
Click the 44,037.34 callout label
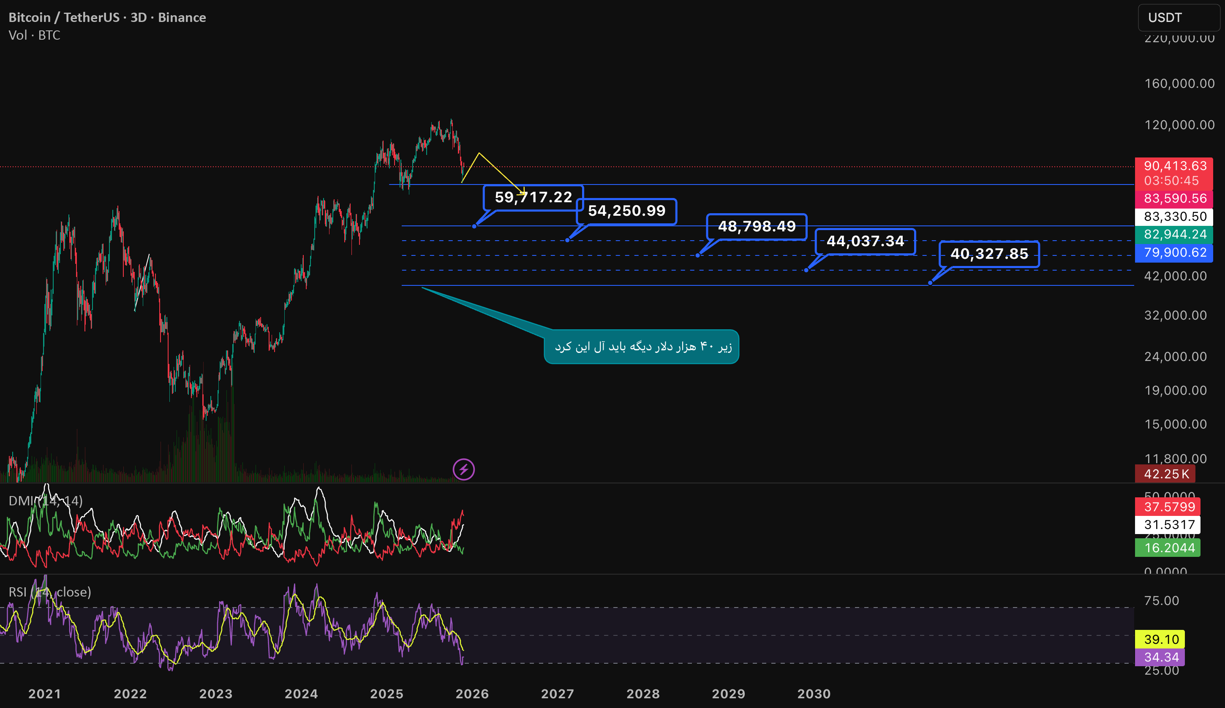[x=865, y=241]
